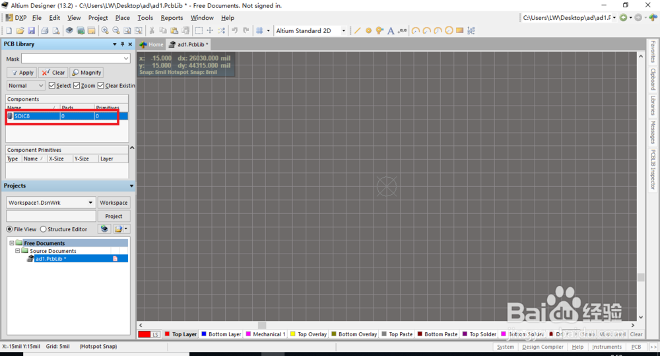Zoom out with the magnifier minus icon

(115, 30)
